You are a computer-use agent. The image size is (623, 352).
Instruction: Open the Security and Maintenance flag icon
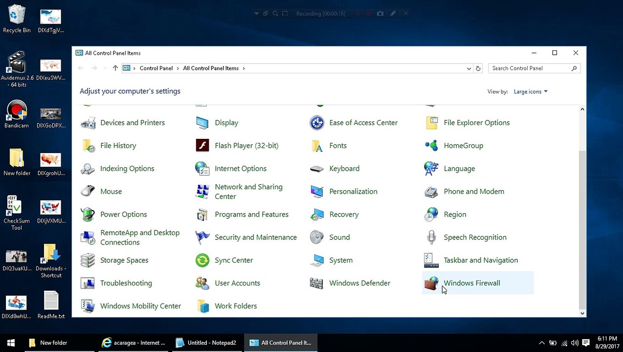click(202, 238)
